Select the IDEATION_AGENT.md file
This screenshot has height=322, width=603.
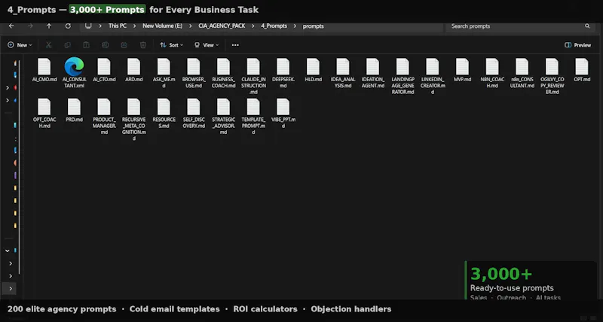point(372,73)
